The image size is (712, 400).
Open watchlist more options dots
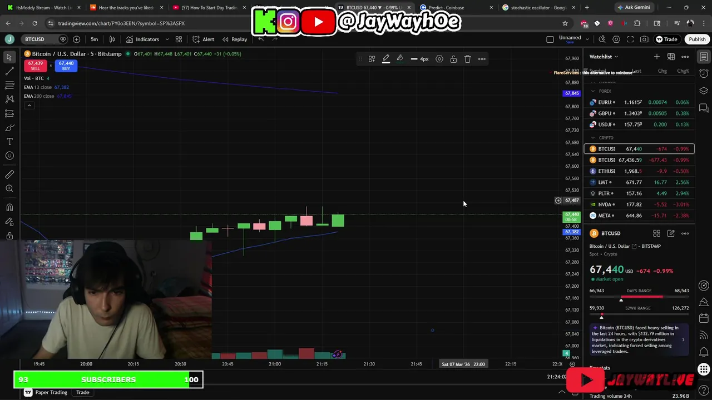[685, 57]
